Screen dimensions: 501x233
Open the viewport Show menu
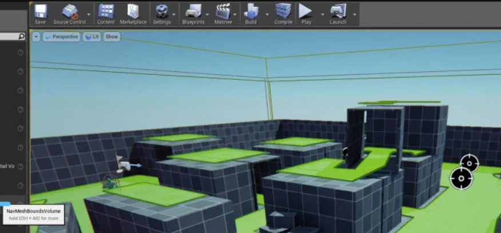112,37
